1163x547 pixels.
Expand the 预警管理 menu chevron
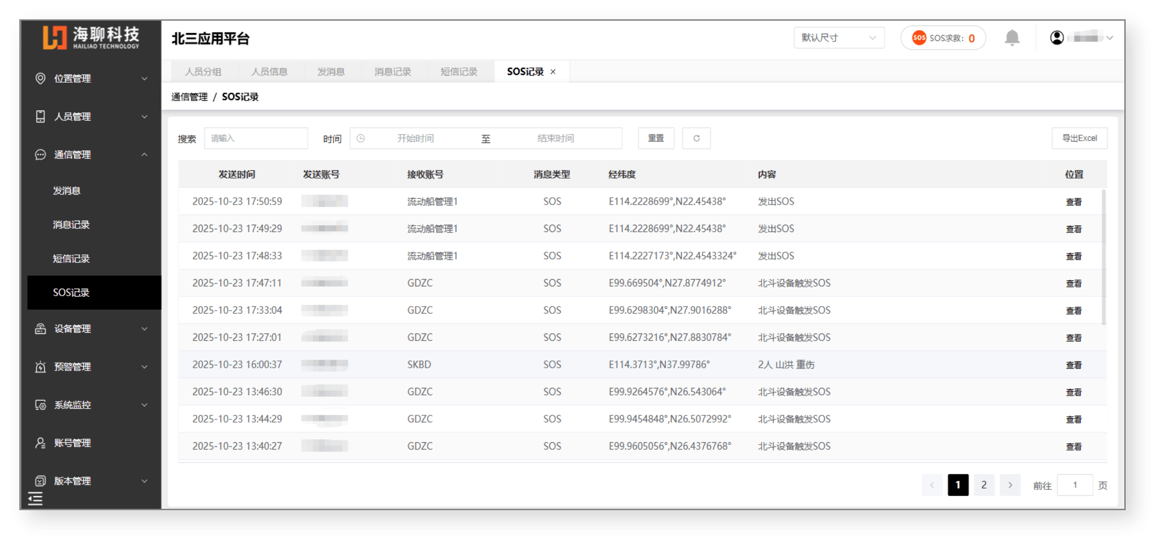(144, 366)
